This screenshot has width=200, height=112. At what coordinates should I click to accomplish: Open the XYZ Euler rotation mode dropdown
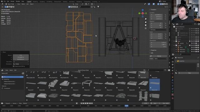(x=158, y=30)
